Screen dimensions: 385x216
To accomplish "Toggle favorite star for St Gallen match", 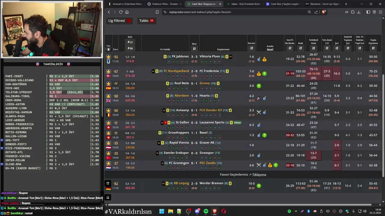I will pyautogui.click(x=109, y=123).
